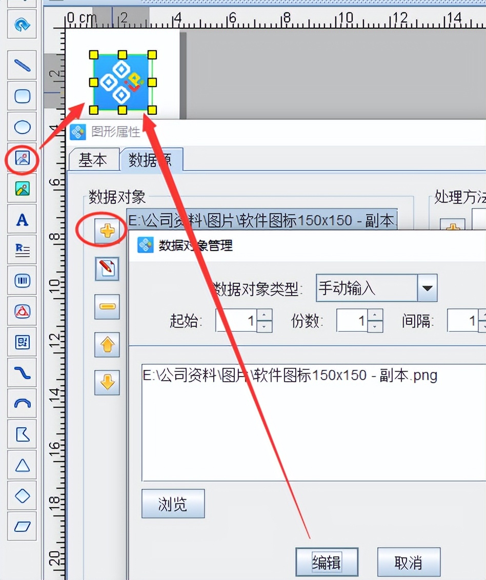Select the triangle shape tool
The image size is (486, 580).
[x=22, y=465]
